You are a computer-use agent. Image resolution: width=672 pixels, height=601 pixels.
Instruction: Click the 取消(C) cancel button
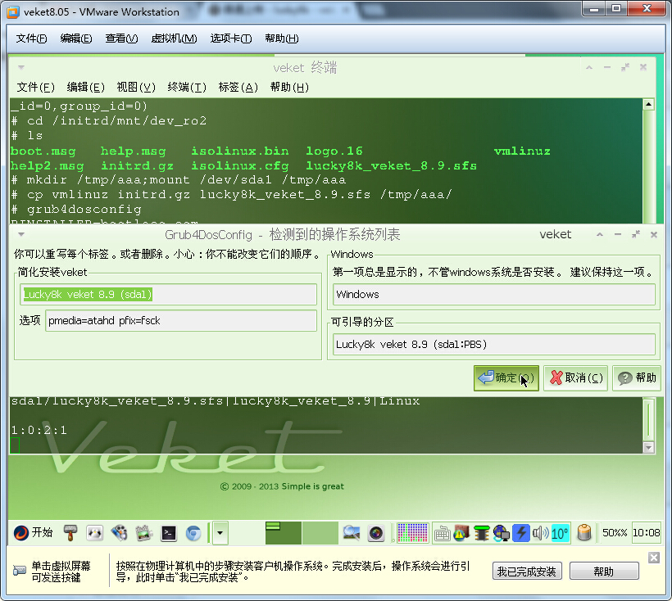pos(575,378)
